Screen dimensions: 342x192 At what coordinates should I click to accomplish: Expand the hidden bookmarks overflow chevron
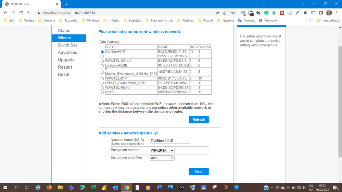(x=311, y=20)
